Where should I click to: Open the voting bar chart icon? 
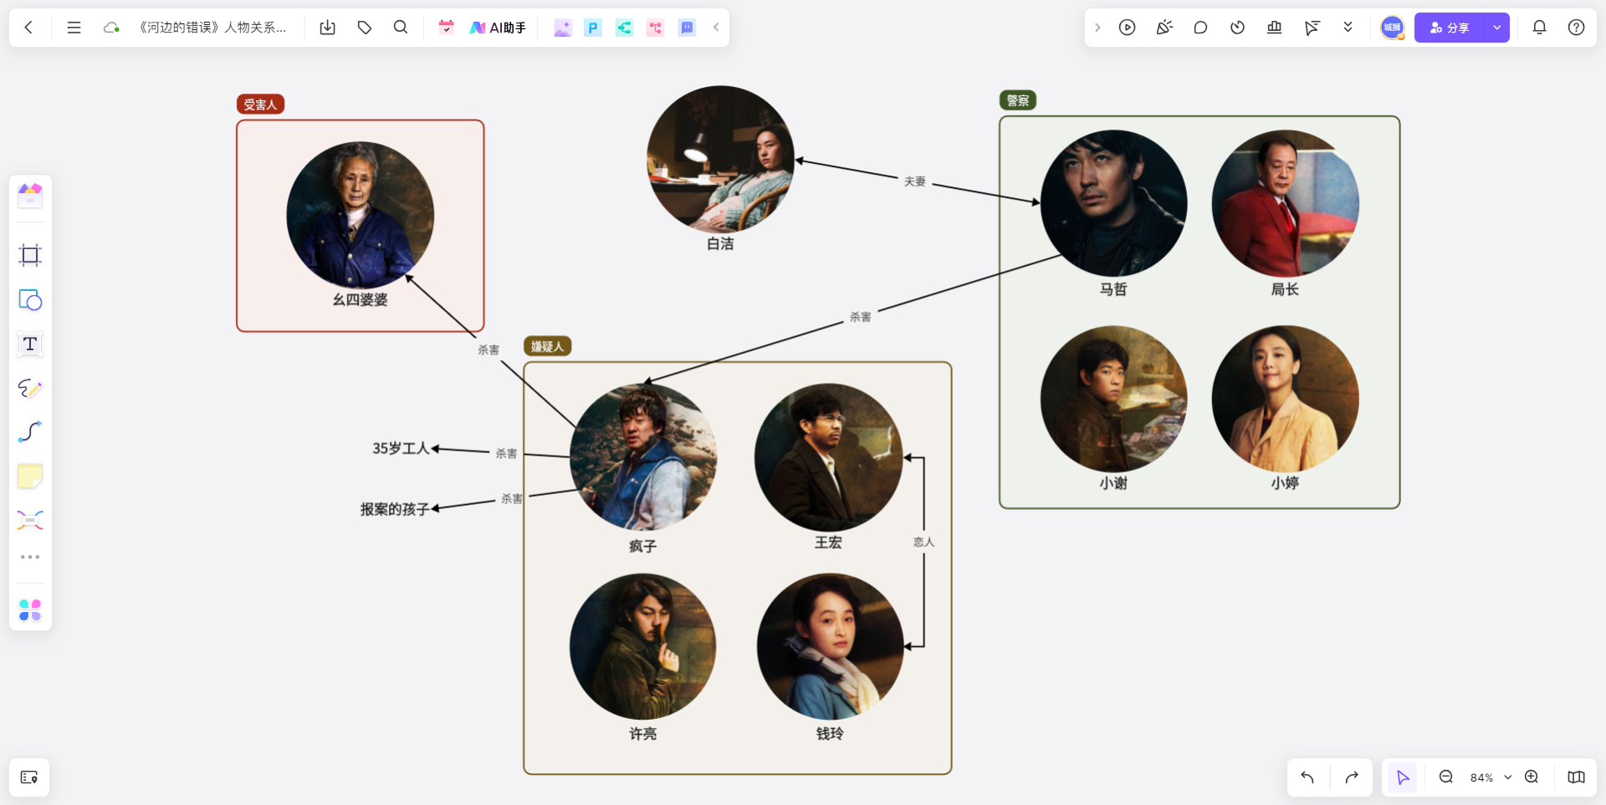[x=1274, y=28]
